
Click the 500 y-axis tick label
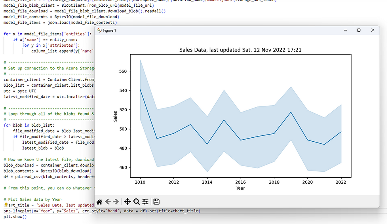point(123,129)
